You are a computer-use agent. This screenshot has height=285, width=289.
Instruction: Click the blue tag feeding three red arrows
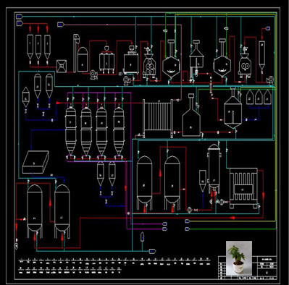[x=20, y=23]
